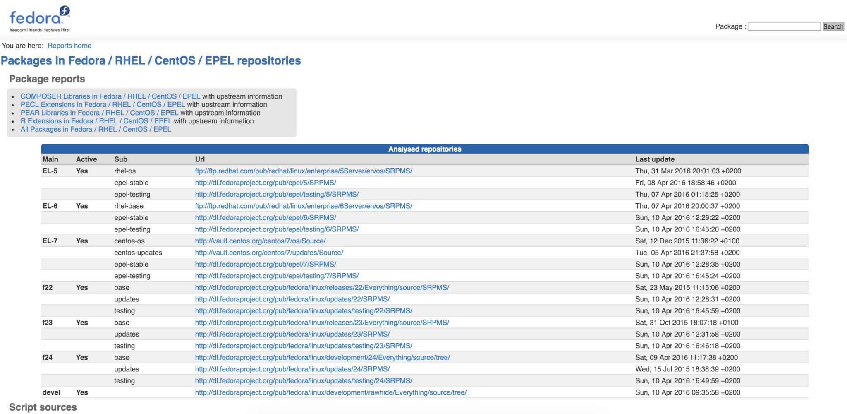The width and height of the screenshot is (847, 414).
Task: Click date Sat, 23 May 2015 11:15:06
Action: click(x=688, y=287)
